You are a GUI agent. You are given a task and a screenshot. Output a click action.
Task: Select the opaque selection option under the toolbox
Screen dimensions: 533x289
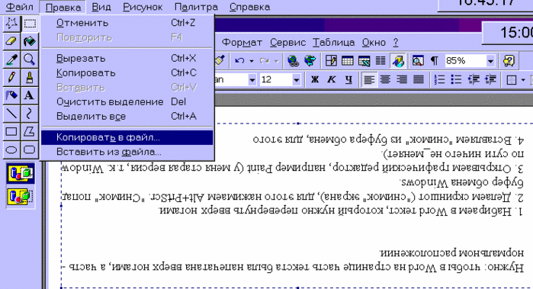(21, 173)
